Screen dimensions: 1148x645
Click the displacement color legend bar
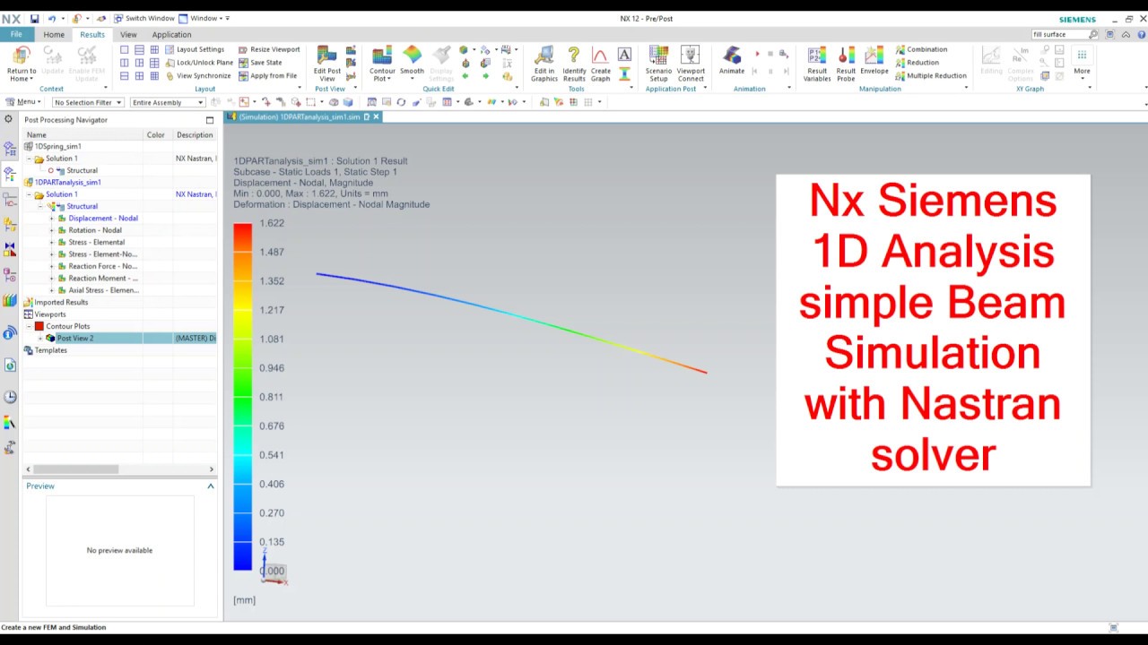click(243, 397)
